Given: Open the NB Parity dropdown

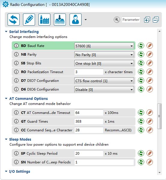Looking at the screenshot, I should [104, 55].
